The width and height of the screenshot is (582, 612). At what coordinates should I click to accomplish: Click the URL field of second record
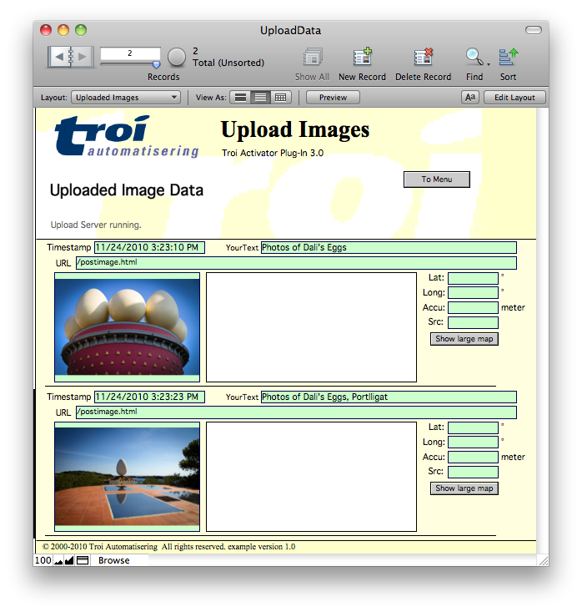click(x=296, y=412)
